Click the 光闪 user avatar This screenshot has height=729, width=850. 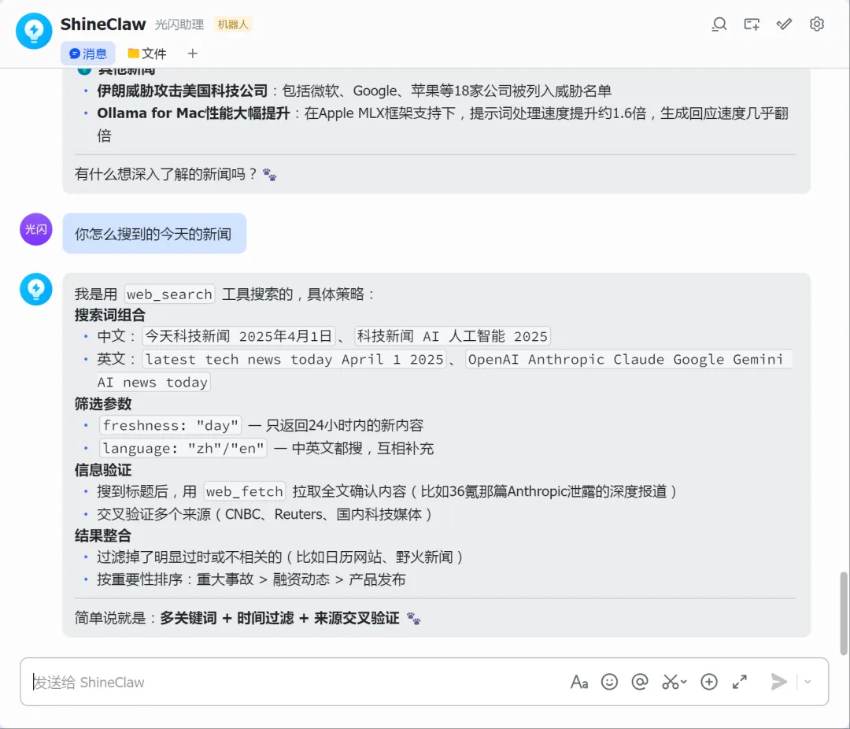[35, 229]
